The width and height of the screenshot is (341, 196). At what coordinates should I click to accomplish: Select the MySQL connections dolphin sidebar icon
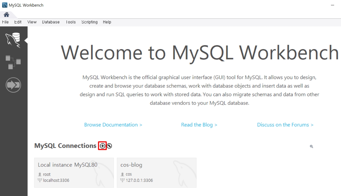tap(13, 40)
